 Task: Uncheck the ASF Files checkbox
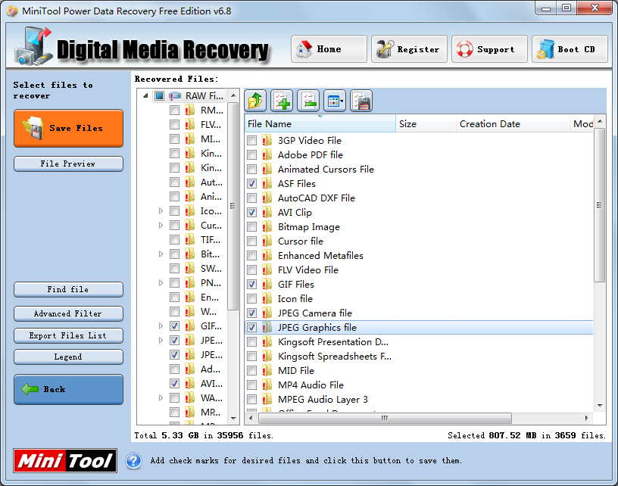(252, 184)
